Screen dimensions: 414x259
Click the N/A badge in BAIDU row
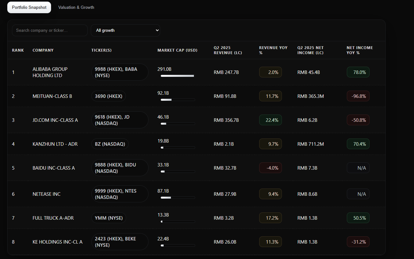(x=358, y=168)
